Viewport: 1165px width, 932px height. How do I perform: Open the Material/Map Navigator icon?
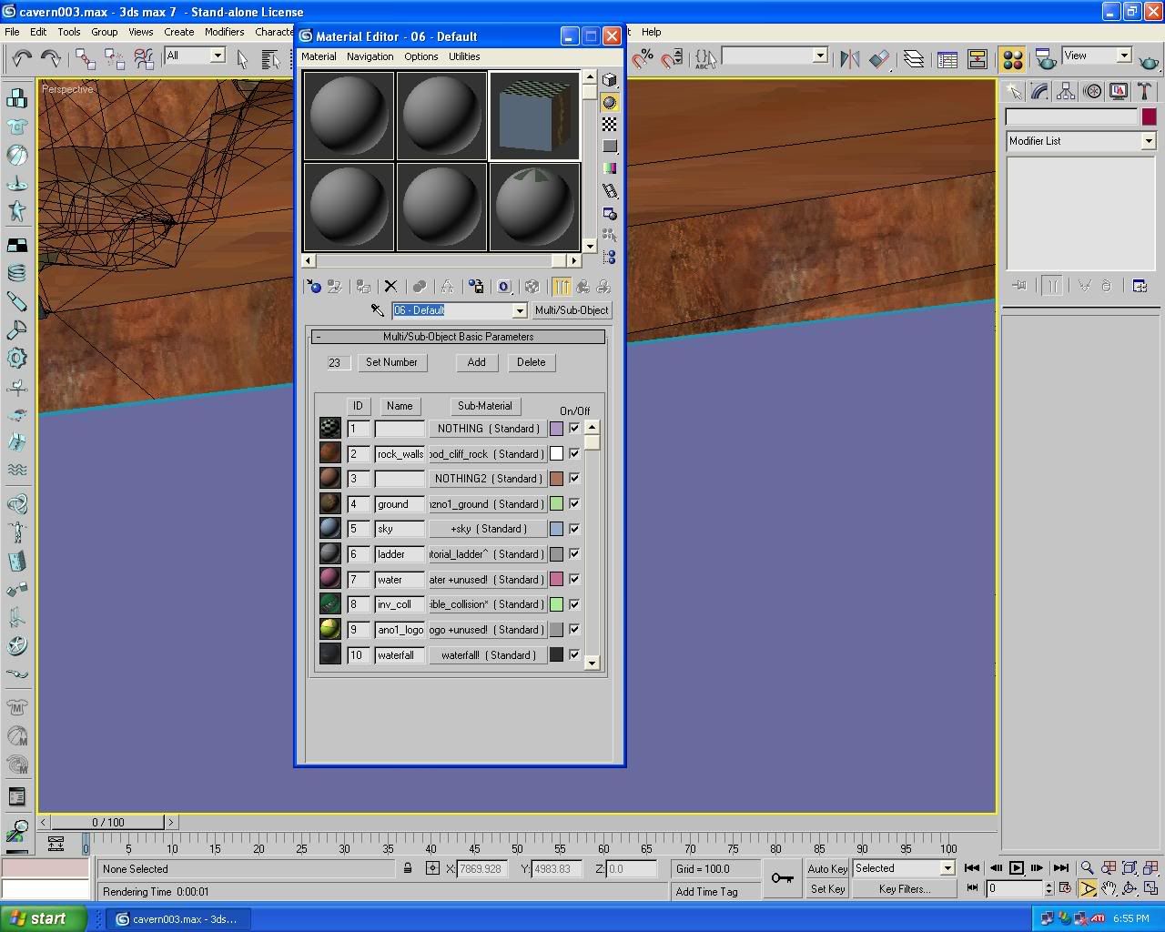(610, 257)
